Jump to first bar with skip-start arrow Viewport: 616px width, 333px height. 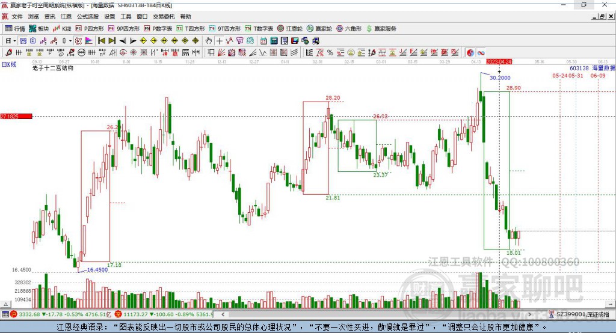tap(101, 41)
